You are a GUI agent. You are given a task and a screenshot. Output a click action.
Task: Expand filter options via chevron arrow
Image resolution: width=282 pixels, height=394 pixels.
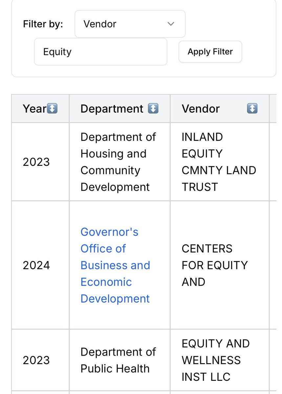[171, 24]
